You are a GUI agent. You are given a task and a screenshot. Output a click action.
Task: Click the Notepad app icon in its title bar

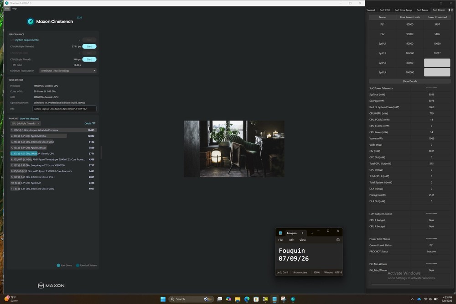coord(280,233)
